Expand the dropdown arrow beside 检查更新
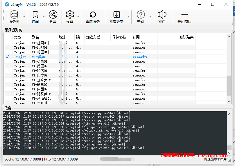The width and height of the screenshot is (235, 166). [128, 17]
